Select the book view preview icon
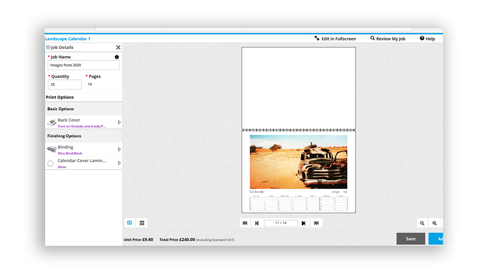 point(129,223)
